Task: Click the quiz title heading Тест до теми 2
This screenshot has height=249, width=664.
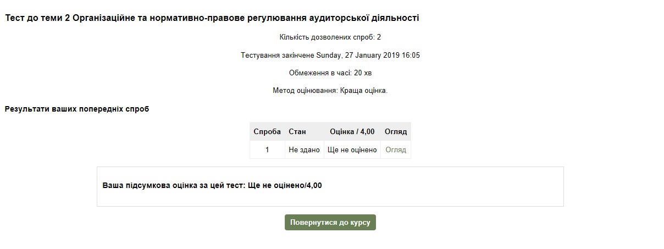Action: tap(212, 18)
